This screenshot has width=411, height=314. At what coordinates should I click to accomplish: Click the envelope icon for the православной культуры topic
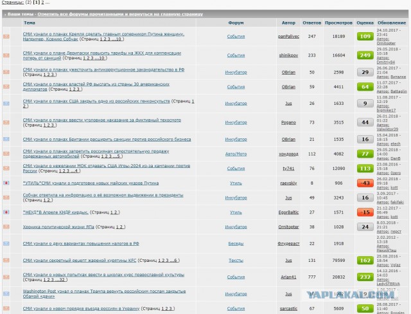(x=6, y=277)
